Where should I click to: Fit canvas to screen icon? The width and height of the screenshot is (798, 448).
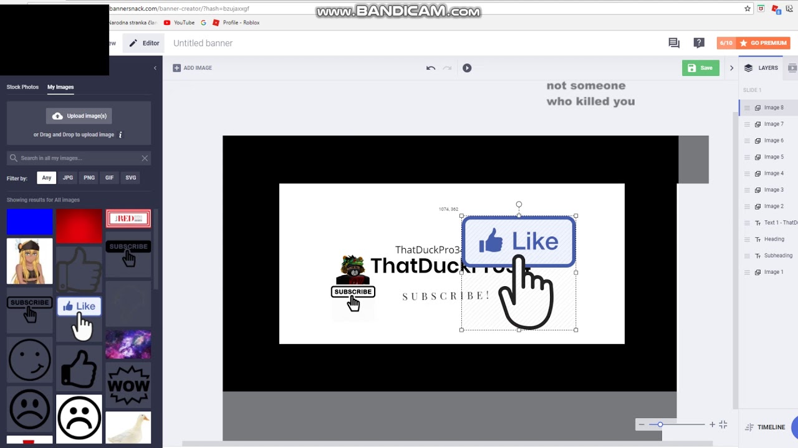point(723,424)
